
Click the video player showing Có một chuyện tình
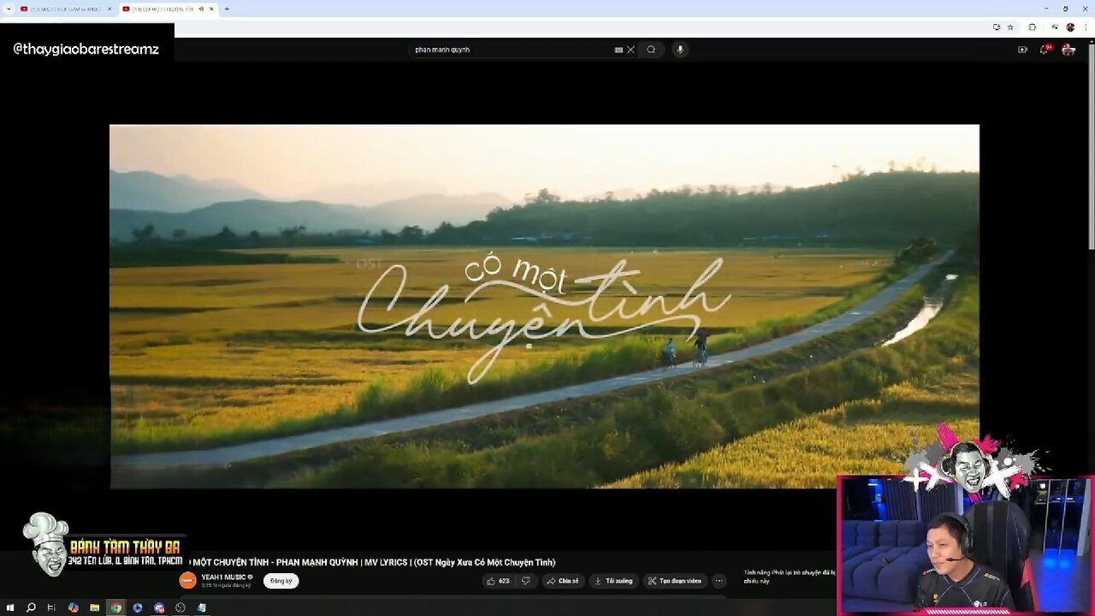pos(544,306)
